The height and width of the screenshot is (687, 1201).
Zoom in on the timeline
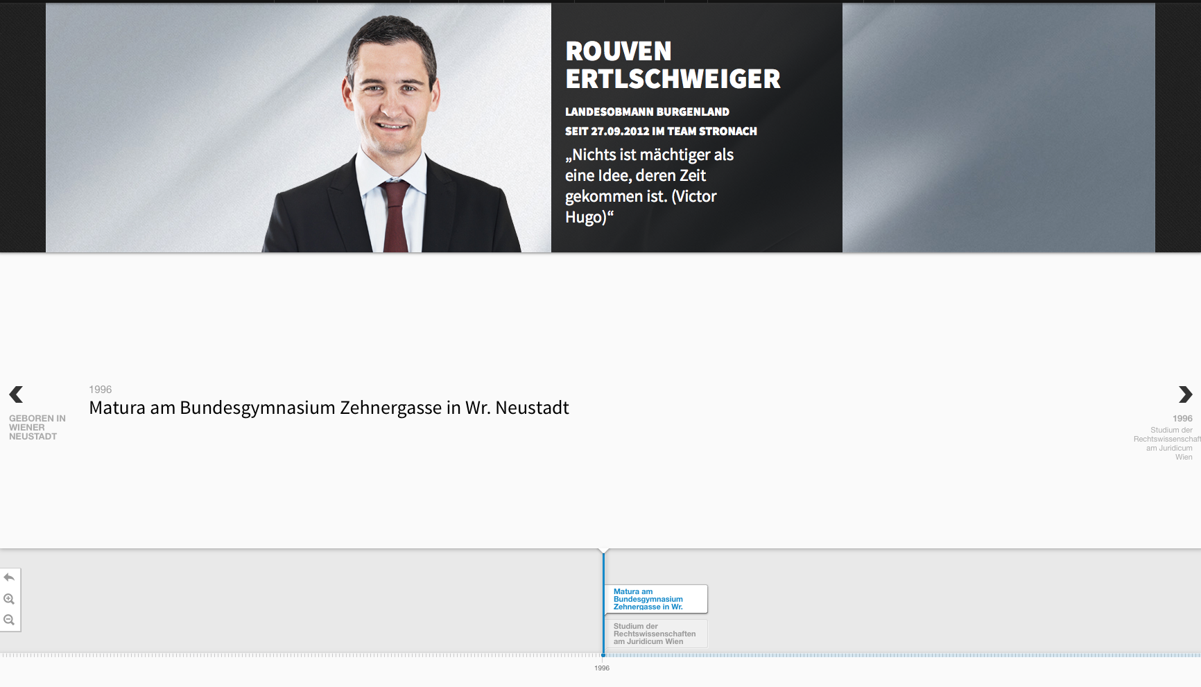coord(9,599)
